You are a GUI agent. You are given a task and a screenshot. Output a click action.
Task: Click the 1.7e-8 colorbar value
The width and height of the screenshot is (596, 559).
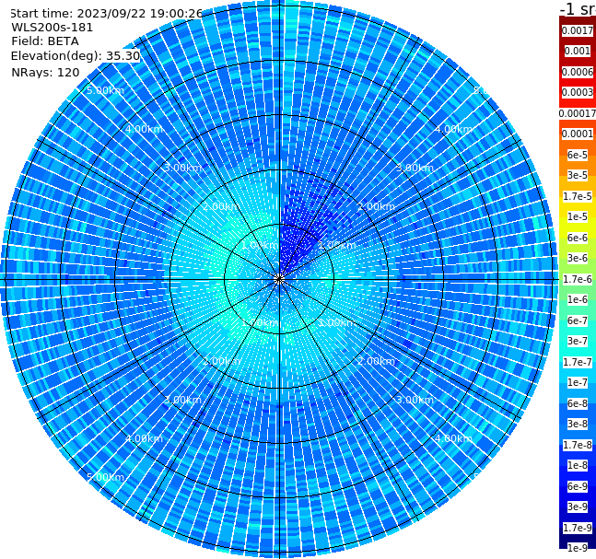coord(578,445)
